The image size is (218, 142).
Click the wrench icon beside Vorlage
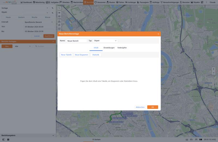(53, 8)
